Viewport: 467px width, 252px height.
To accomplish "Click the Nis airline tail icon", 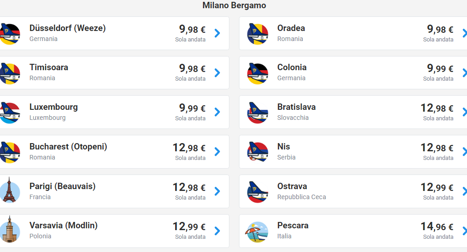I will [258, 152].
